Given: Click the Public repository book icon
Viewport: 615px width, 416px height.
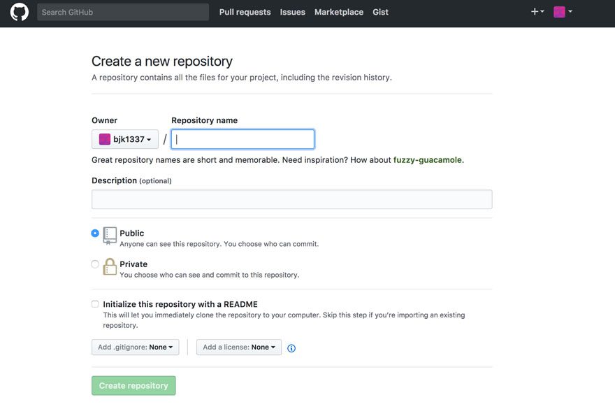Looking at the screenshot, I should (110, 235).
